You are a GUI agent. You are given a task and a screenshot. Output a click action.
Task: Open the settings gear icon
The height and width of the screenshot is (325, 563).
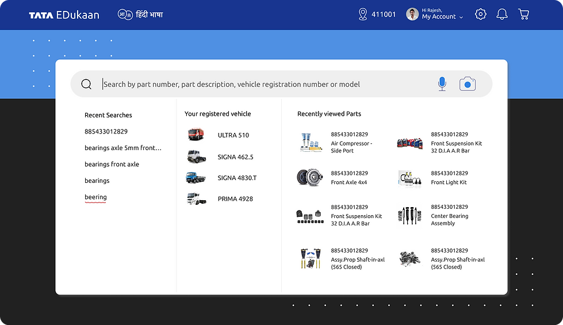click(x=481, y=14)
